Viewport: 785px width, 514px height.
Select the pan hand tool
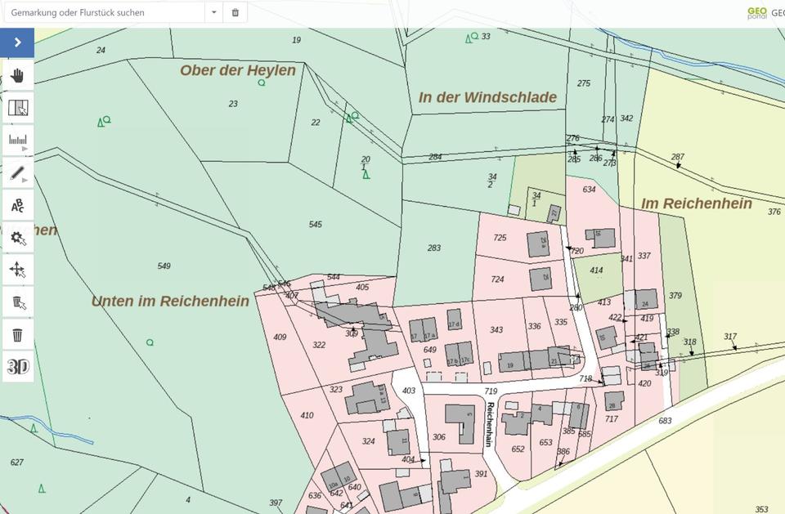pyautogui.click(x=17, y=74)
